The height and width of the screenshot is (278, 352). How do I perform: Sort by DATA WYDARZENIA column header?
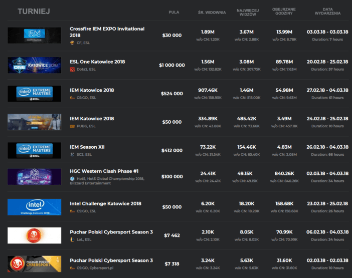327,12
